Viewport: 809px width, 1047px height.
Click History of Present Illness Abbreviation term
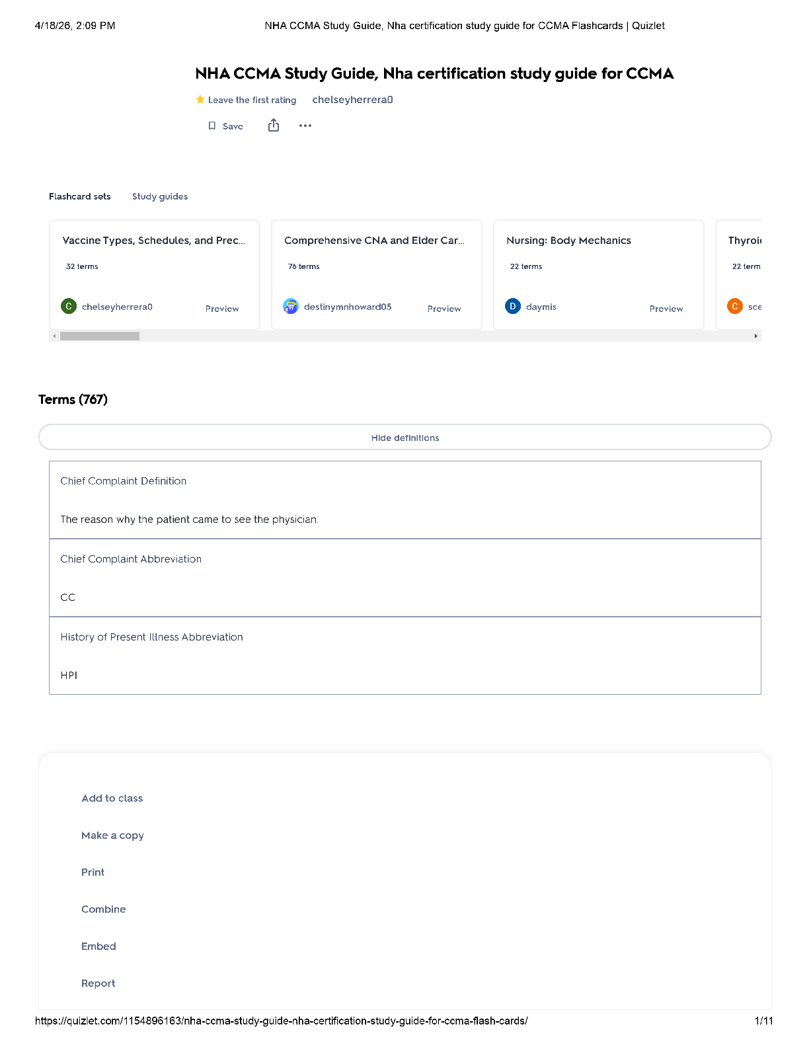(x=152, y=637)
